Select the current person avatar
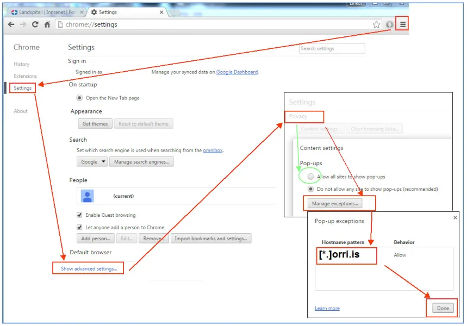Viewport: 467px width, 326px height. point(88,196)
